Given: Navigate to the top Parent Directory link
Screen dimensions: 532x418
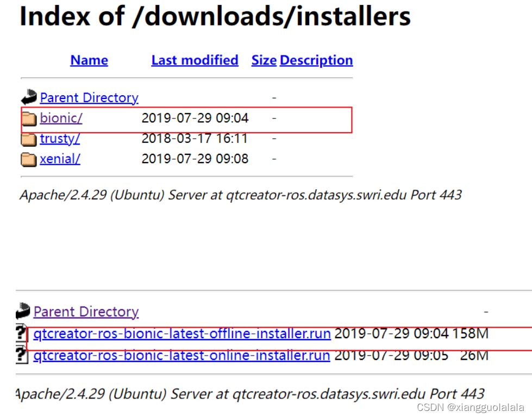Looking at the screenshot, I should click(89, 97).
